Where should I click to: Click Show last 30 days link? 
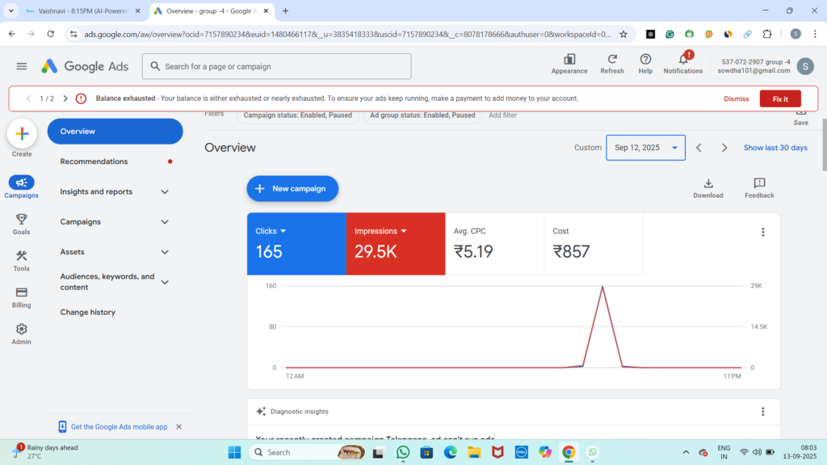click(x=775, y=148)
